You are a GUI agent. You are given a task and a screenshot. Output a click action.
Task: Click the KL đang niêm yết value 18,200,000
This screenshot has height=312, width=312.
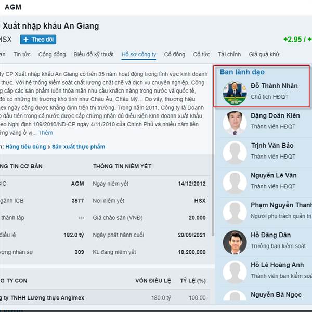(x=192, y=252)
